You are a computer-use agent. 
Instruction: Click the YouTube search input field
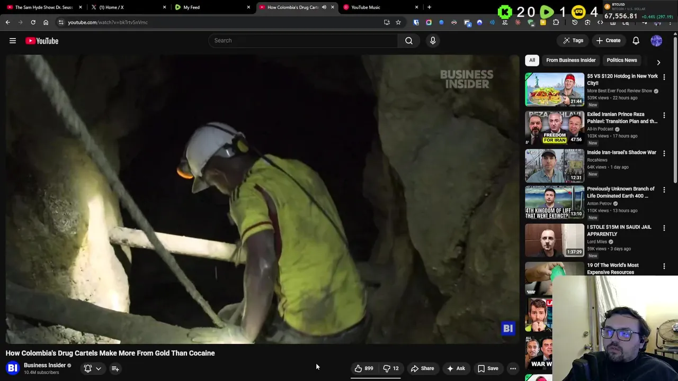pyautogui.click(x=303, y=41)
